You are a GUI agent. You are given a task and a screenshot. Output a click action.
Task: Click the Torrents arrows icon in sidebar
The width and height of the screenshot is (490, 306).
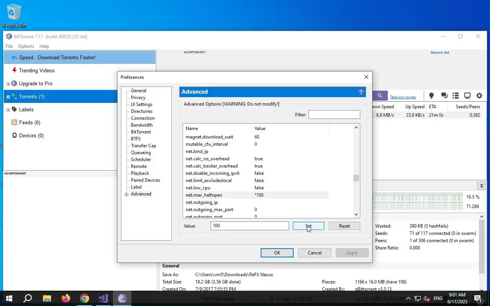15,96
